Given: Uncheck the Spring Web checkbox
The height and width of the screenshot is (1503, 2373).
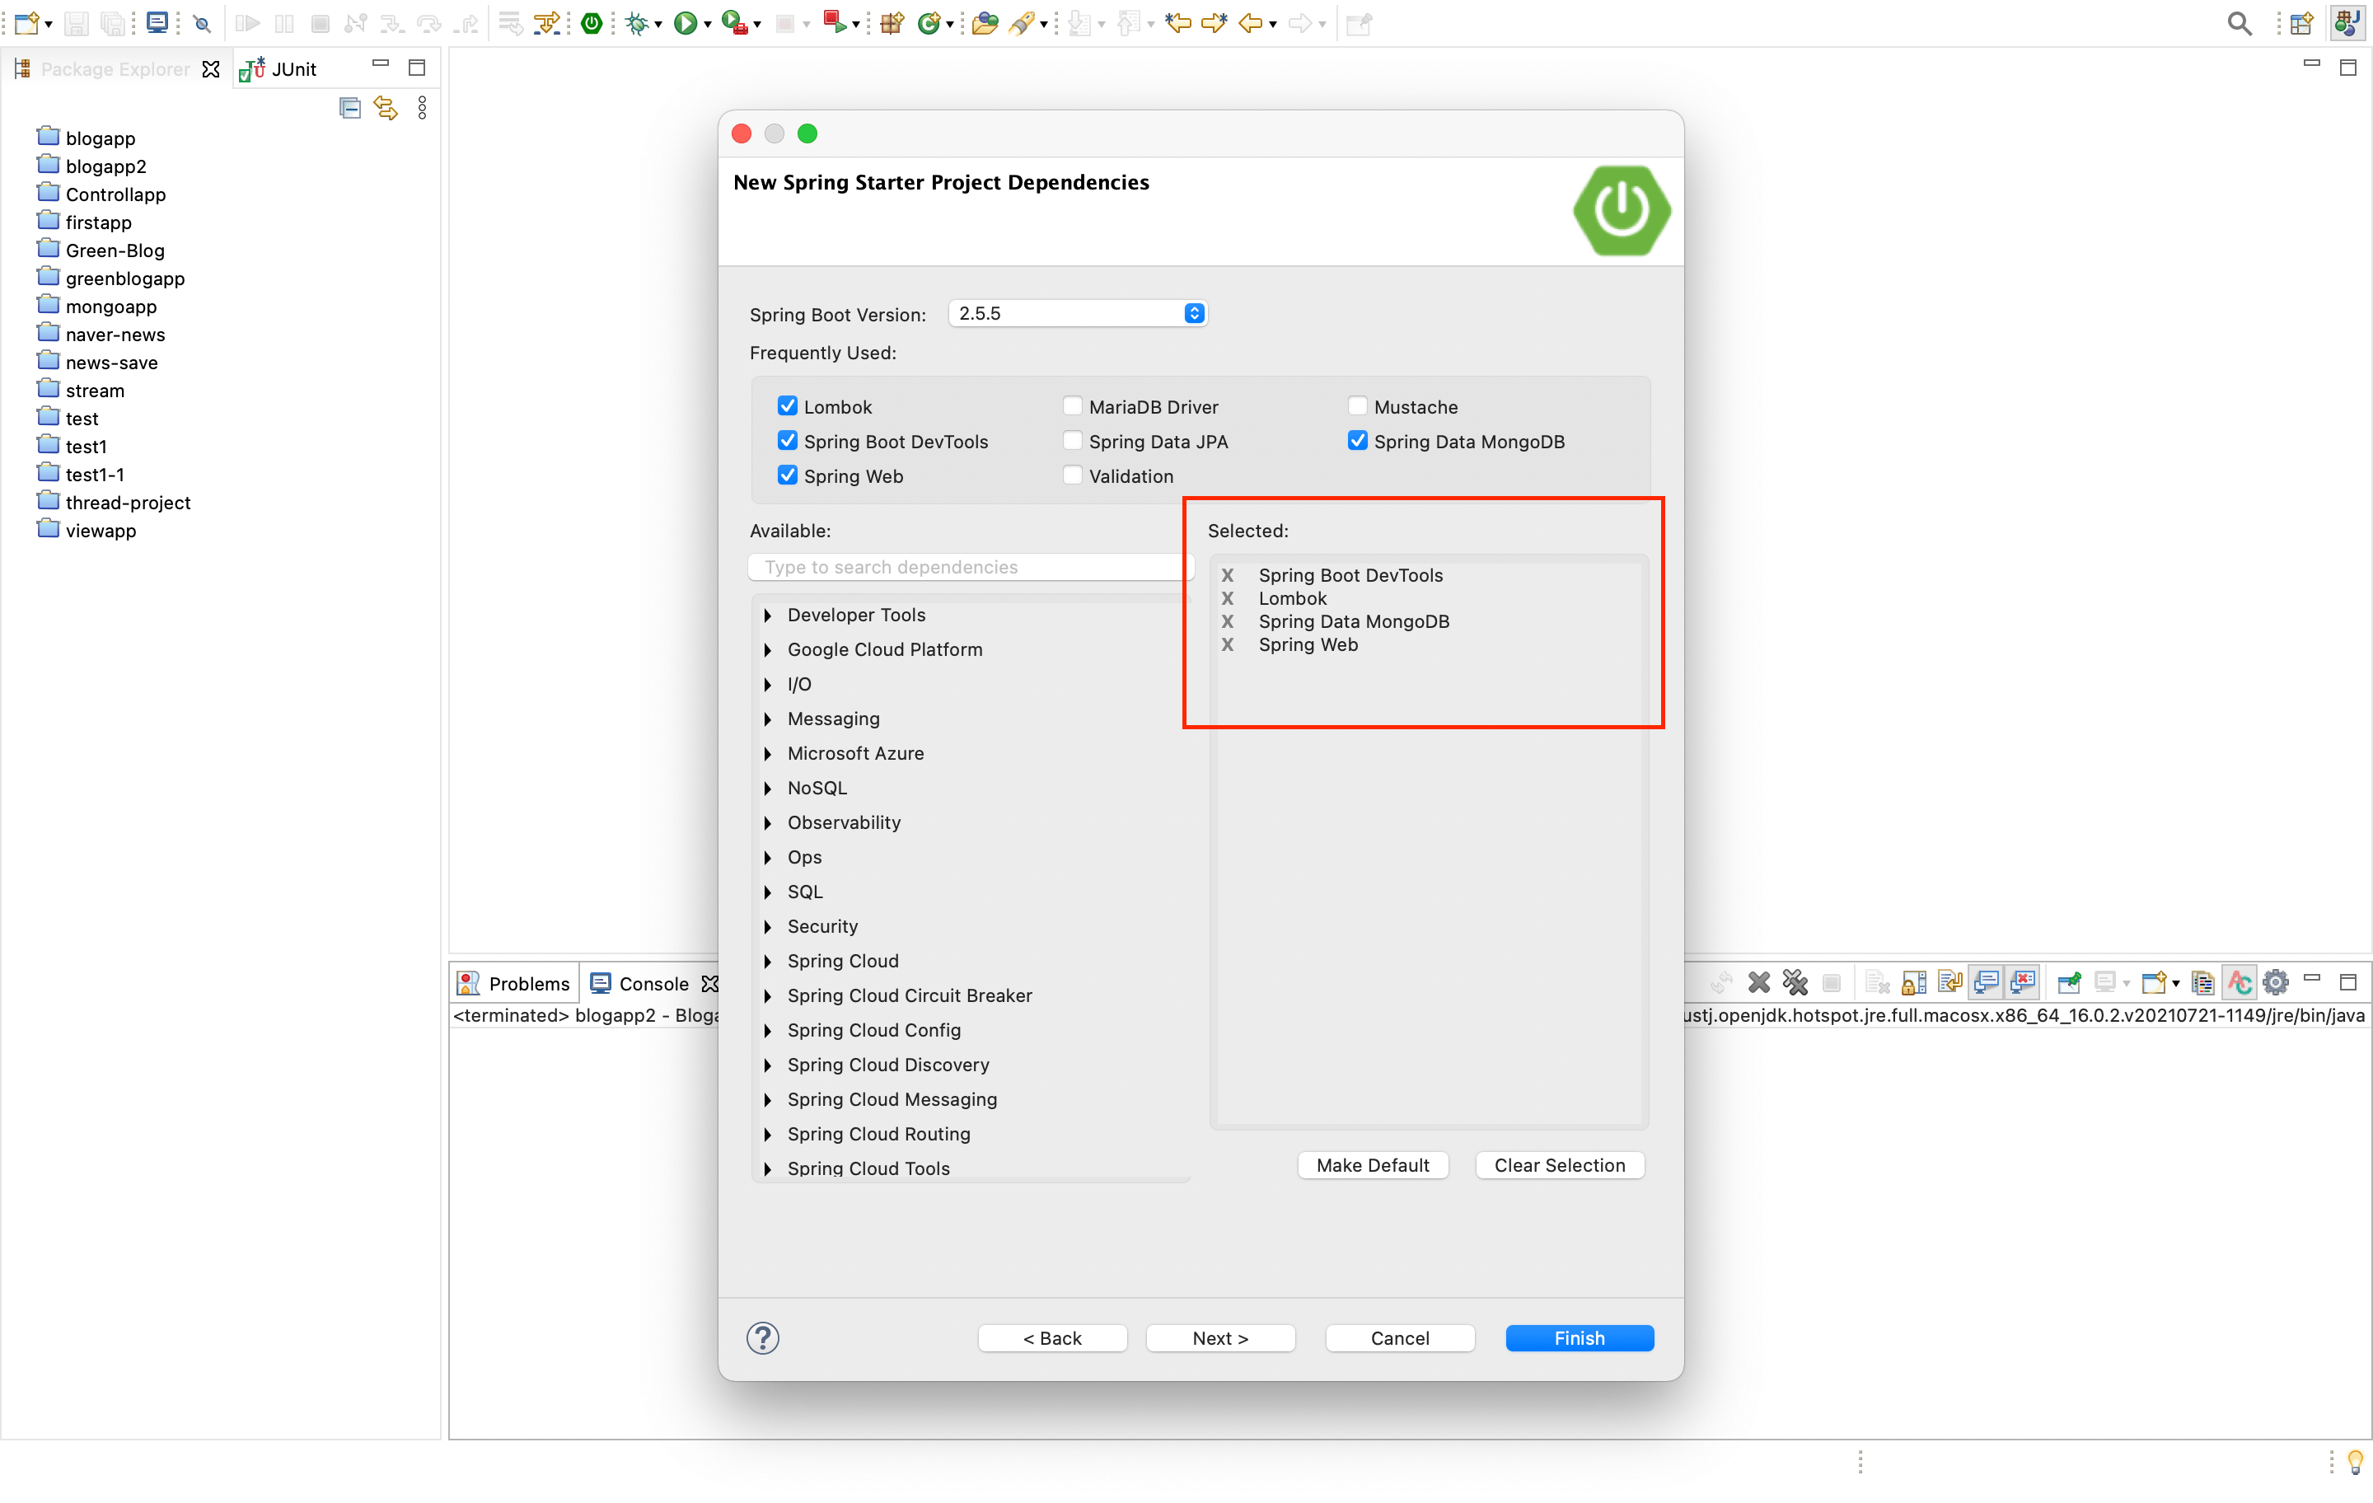Looking at the screenshot, I should point(788,475).
